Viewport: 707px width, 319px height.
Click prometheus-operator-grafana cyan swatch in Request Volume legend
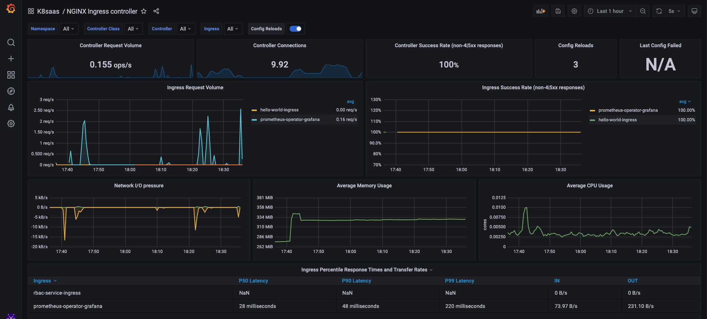coord(254,119)
